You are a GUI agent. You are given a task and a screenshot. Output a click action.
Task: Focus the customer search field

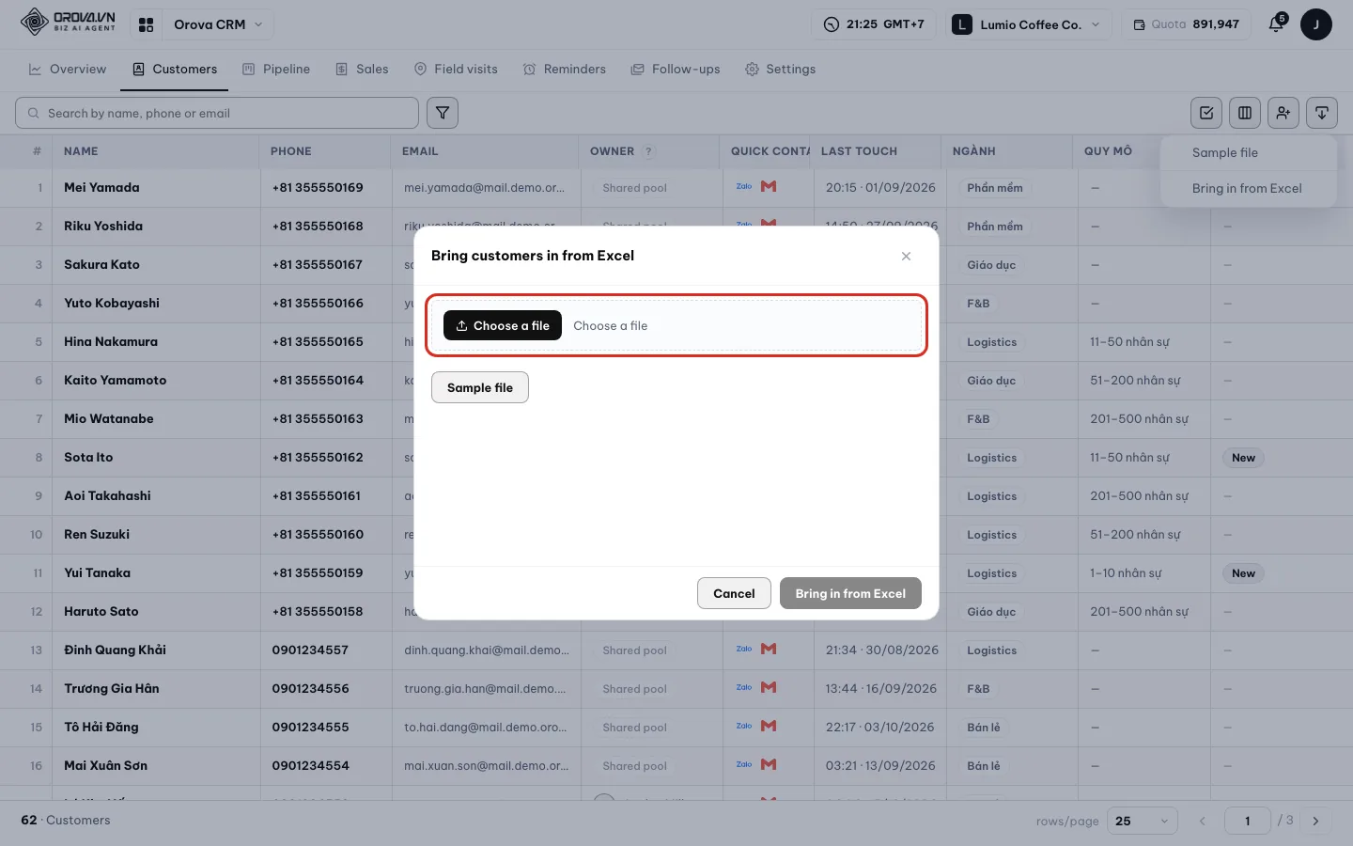[x=217, y=113]
